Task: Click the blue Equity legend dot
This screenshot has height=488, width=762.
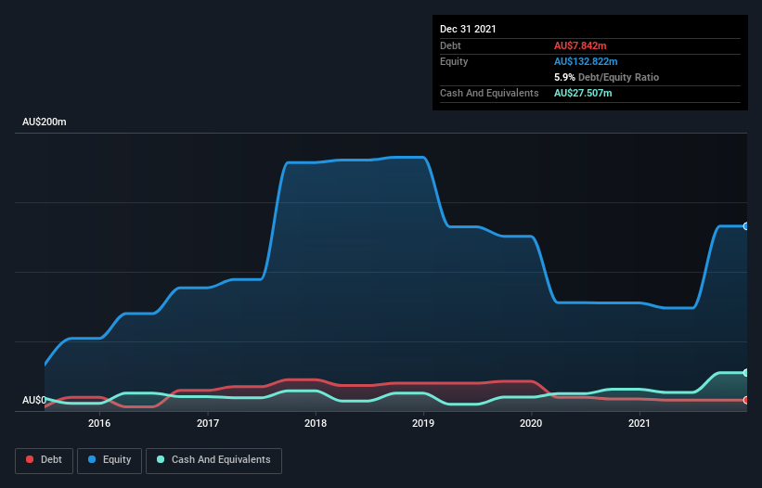Action: [92, 459]
